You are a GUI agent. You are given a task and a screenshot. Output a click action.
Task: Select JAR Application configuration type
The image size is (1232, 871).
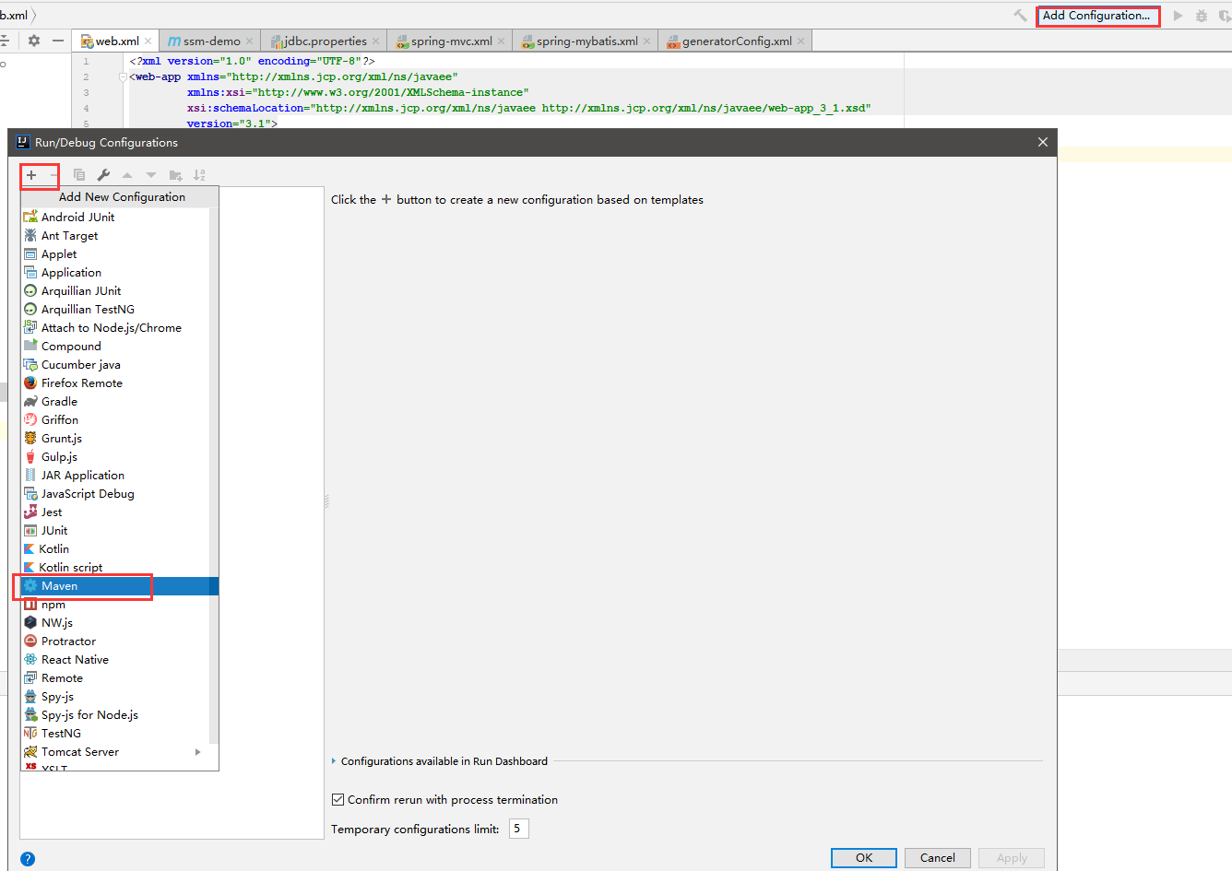tap(115, 476)
